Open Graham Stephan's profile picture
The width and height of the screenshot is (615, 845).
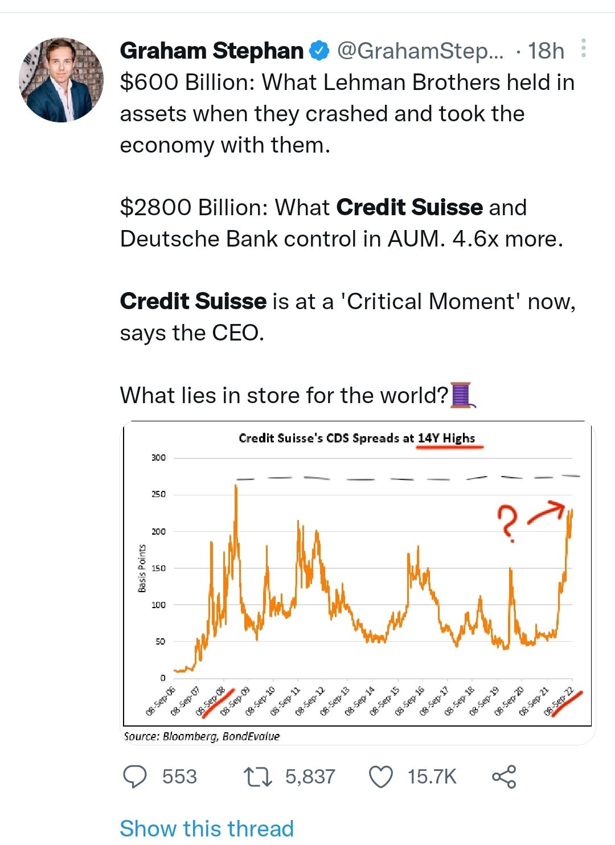tap(61, 80)
